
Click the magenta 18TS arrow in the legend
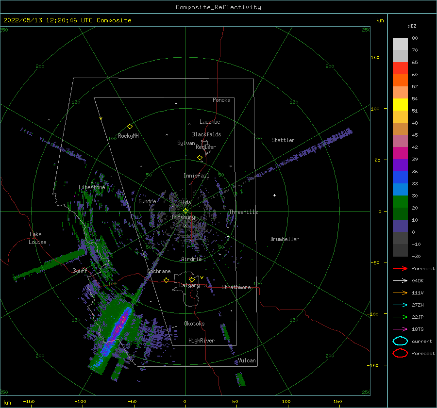click(400, 329)
